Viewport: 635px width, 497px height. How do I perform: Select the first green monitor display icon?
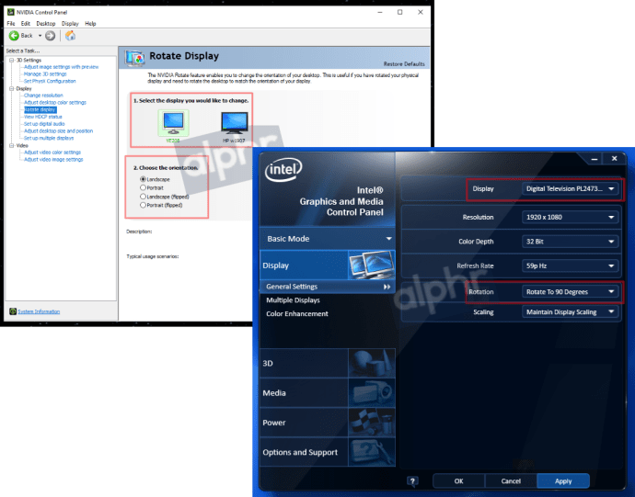tap(173, 123)
